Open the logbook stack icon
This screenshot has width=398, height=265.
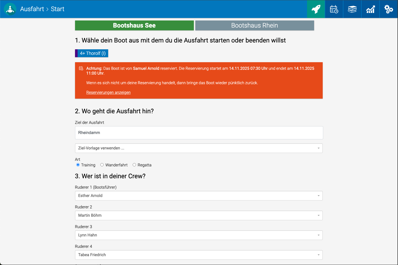tap(352, 9)
